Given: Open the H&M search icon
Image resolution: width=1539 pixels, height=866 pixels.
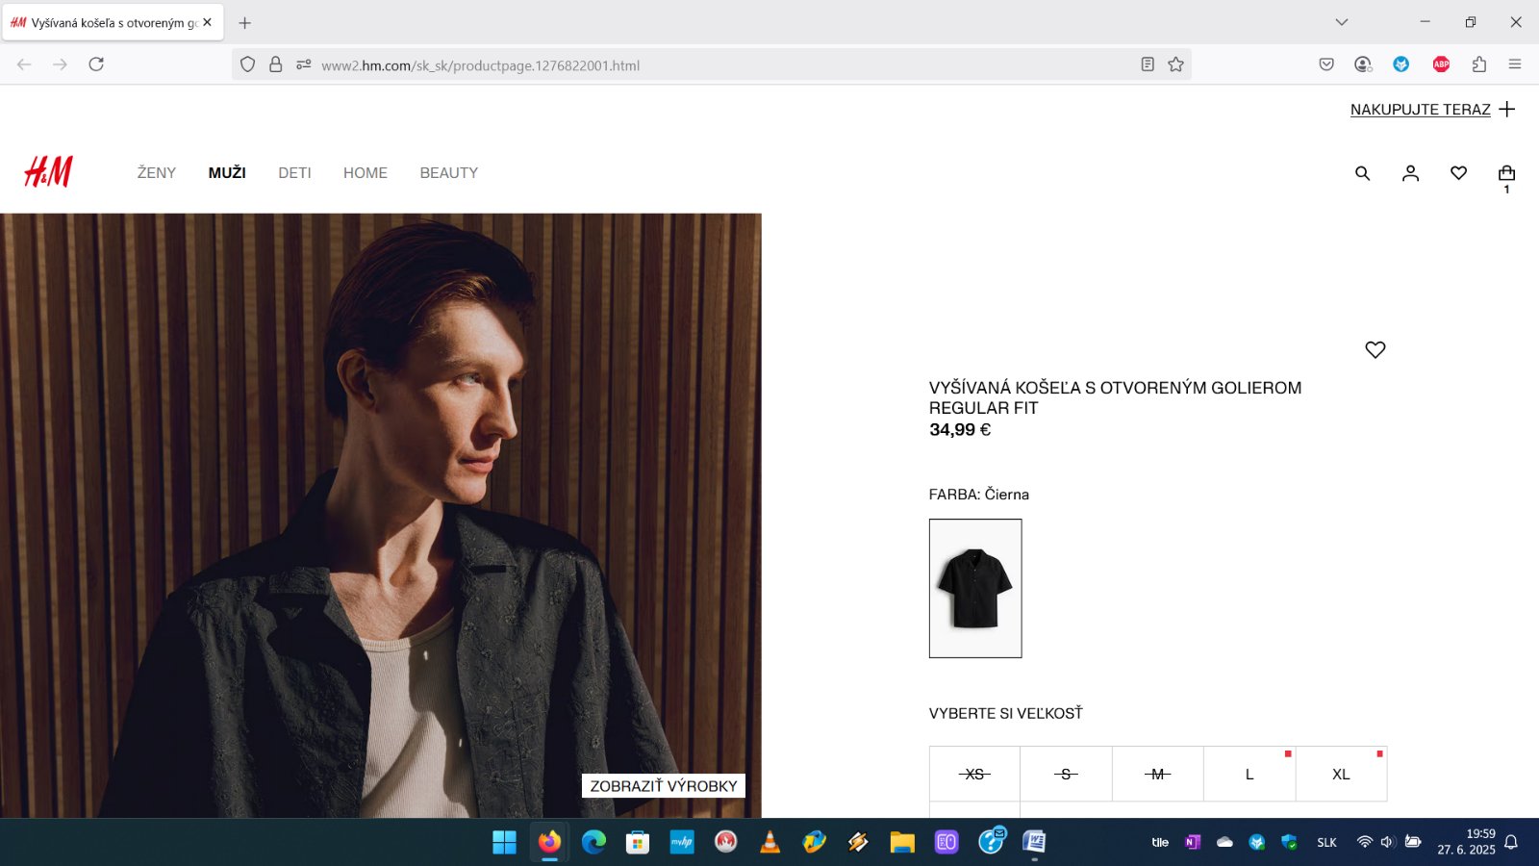Looking at the screenshot, I should (1362, 173).
